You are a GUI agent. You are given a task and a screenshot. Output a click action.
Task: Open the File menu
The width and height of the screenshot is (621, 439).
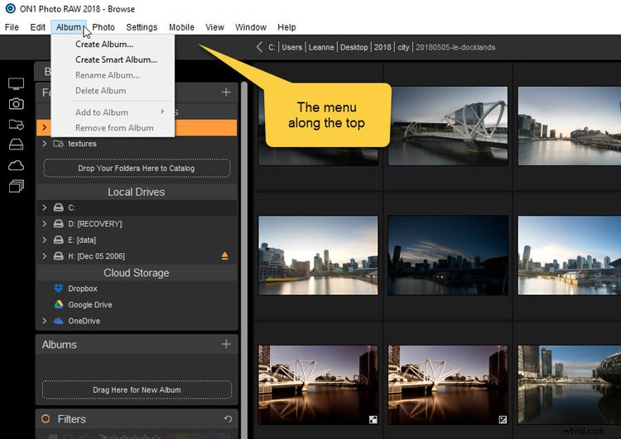[12, 27]
